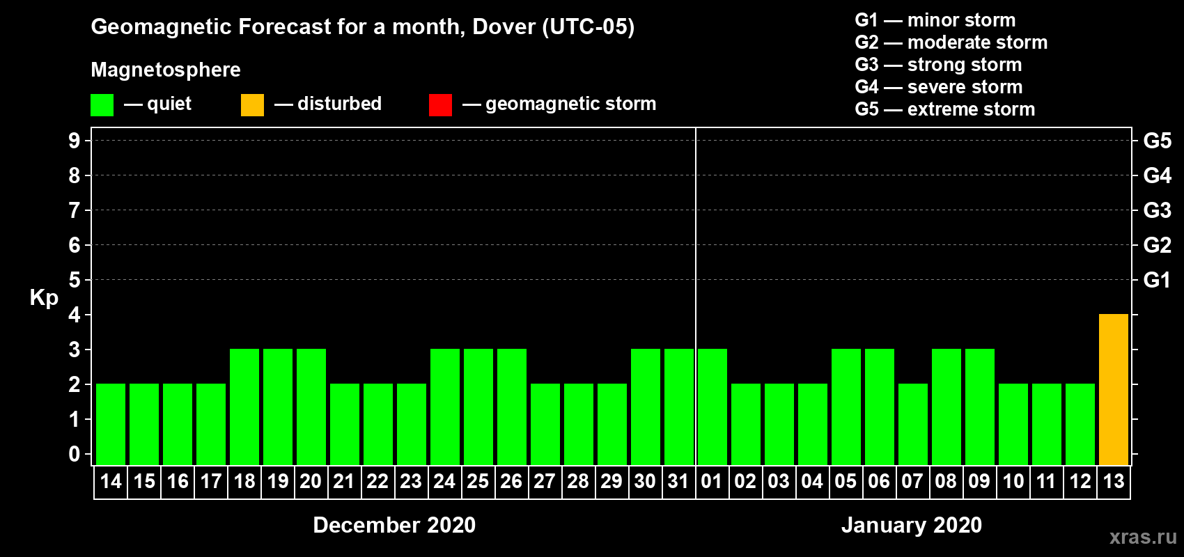Click the December 2020 month label
Screen dimensions: 1184x557
click(394, 525)
